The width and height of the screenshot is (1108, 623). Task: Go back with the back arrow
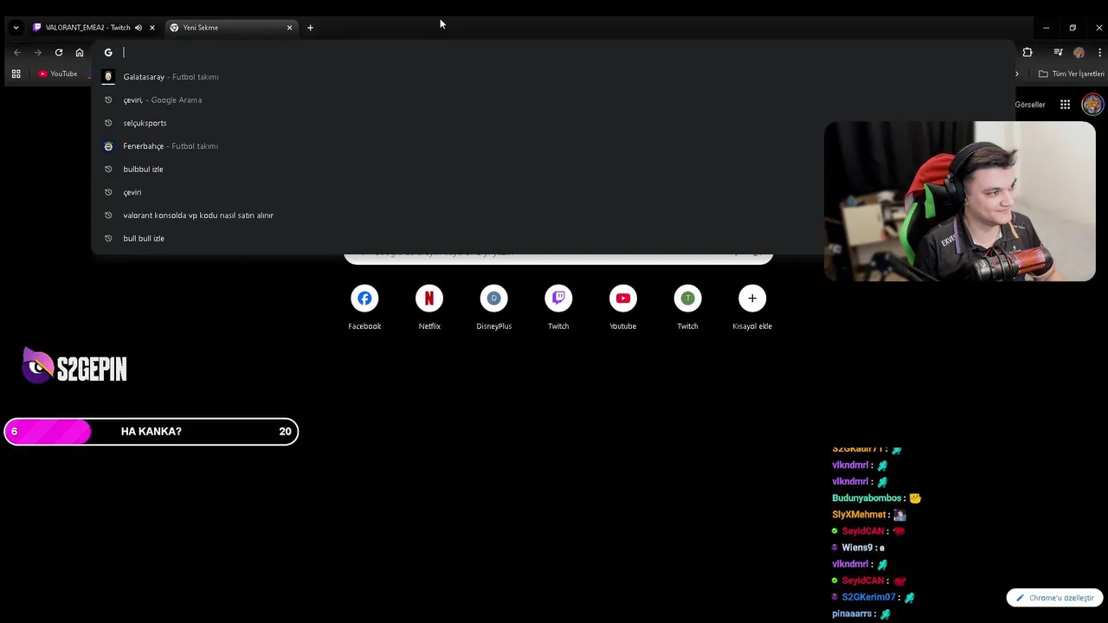[x=17, y=53]
